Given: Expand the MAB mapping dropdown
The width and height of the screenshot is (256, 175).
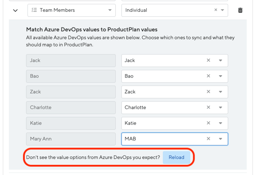Looking at the screenshot, I should click(220, 139).
